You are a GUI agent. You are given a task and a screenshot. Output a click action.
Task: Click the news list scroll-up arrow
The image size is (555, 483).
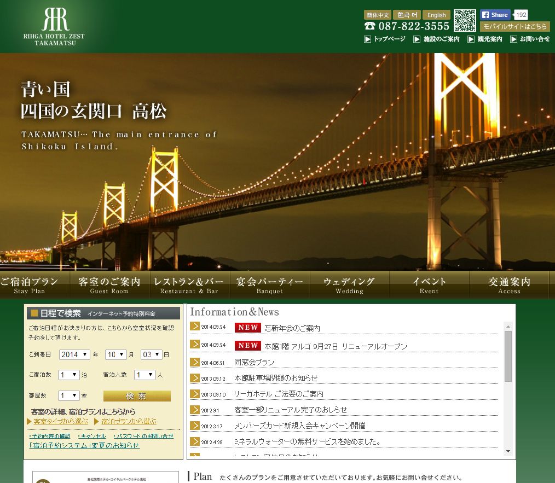pyautogui.click(x=508, y=327)
